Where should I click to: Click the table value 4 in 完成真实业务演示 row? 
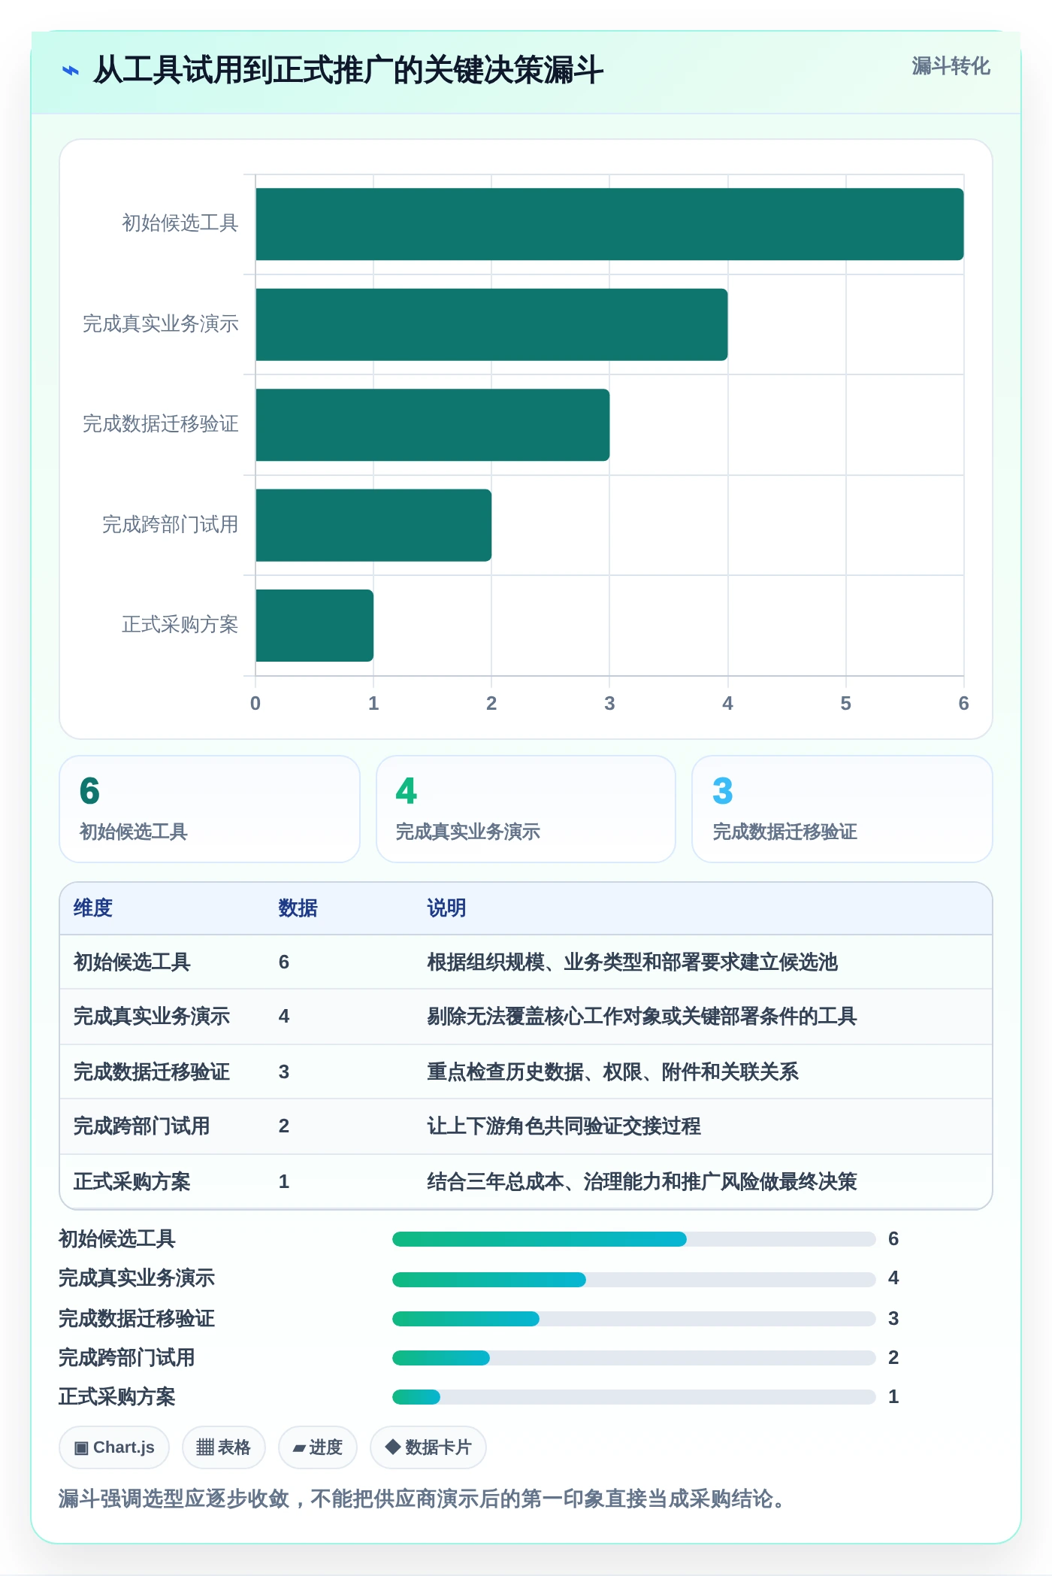284,1017
